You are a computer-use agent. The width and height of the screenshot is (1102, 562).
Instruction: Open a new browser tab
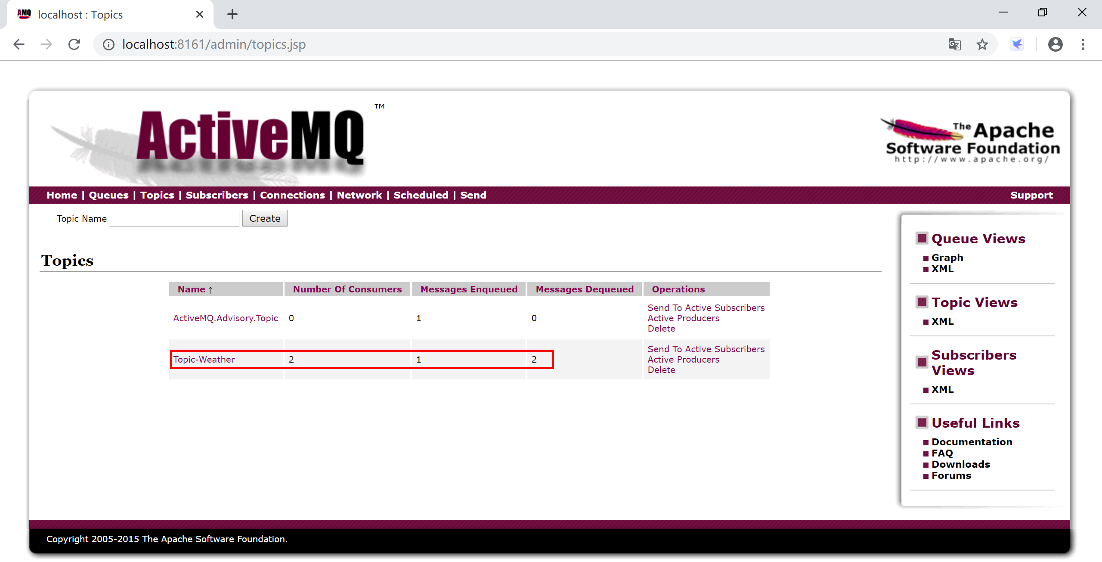232,14
